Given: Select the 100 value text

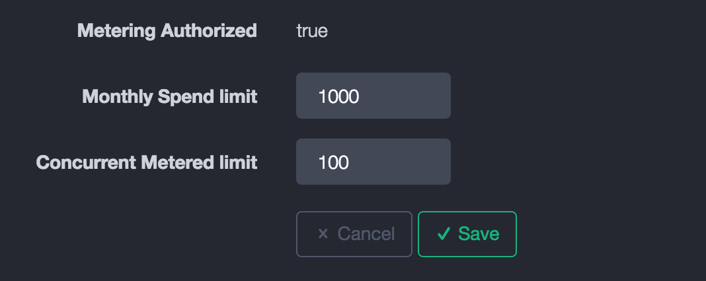Looking at the screenshot, I should (x=333, y=162).
